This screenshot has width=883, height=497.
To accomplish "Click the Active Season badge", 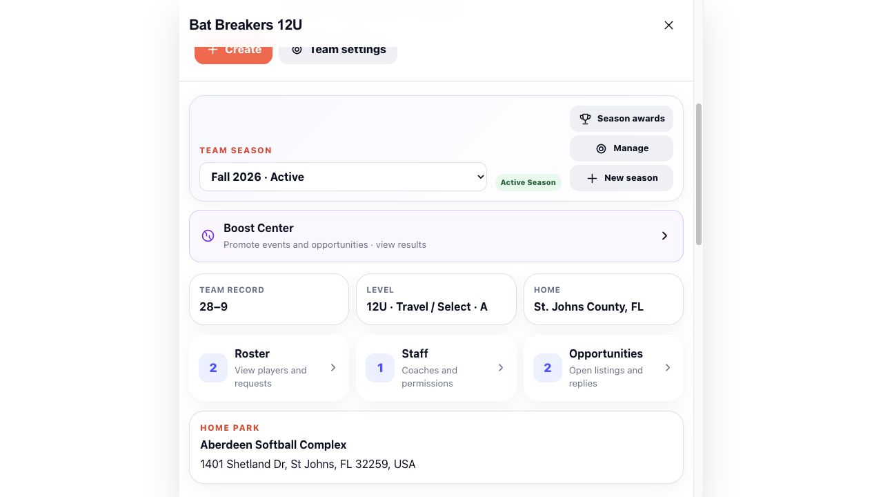I will [528, 182].
